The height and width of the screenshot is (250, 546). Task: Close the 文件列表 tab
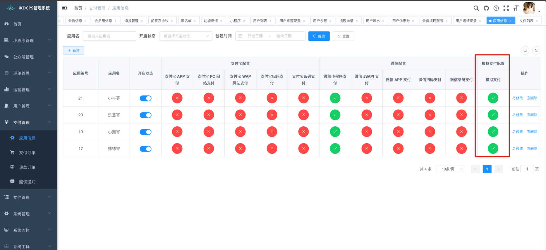coord(537,21)
